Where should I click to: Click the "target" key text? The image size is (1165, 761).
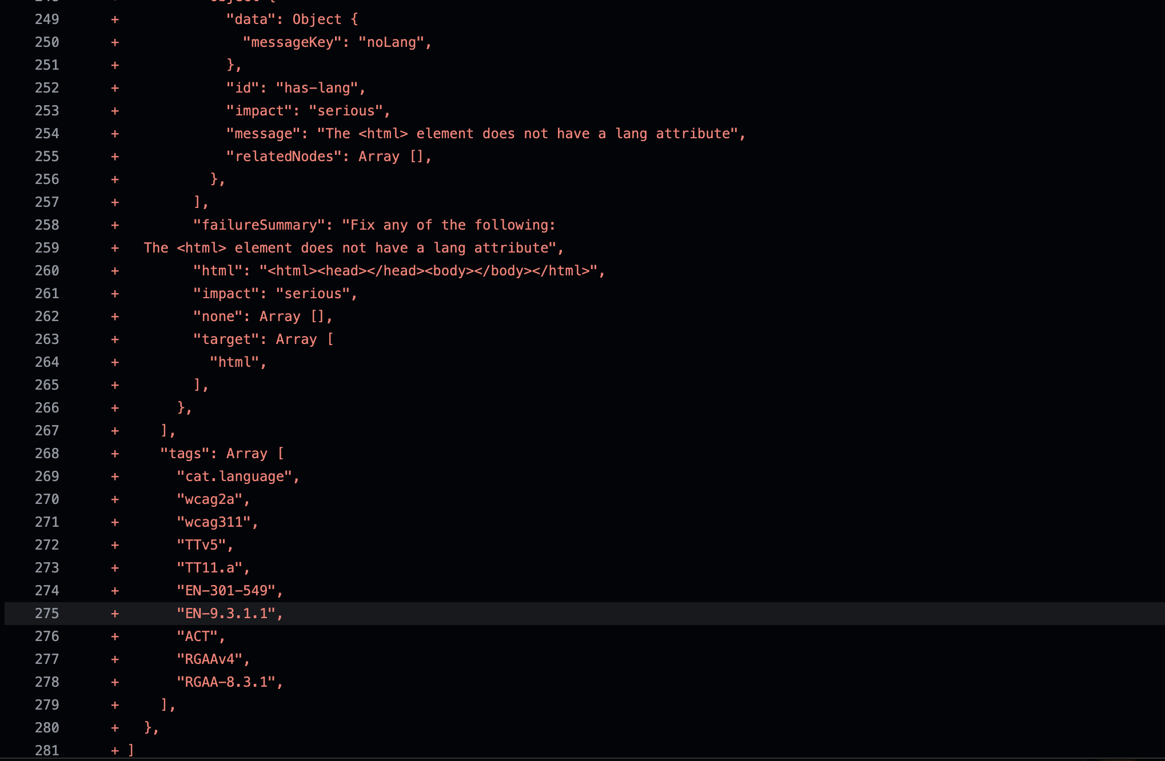[x=226, y=339]
